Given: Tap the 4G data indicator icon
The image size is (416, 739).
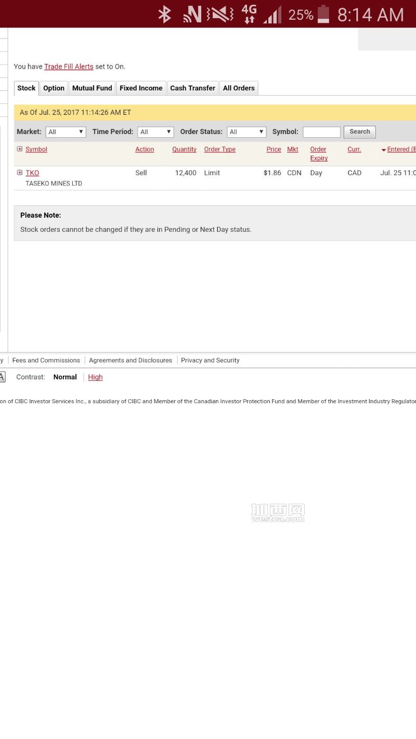Looking at the screenshot, I should point(249,14).
